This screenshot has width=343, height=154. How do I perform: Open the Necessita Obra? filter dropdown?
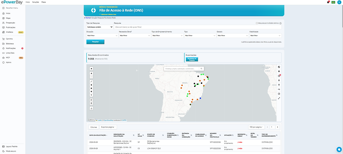[x=135, y=36]
